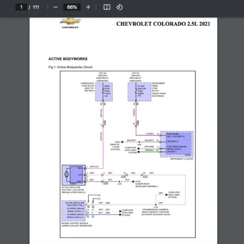Click the motor symbol in the actuator box
Screen dimensions: 244x244
(x=67, y=174)
